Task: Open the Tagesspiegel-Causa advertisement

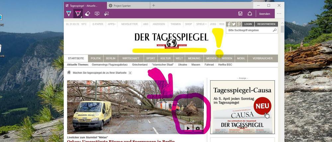Action: tap(242, 107)
